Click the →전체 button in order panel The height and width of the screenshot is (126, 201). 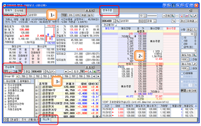click(x=167, y=16)
